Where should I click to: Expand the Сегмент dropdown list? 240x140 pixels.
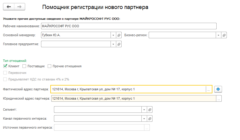(144, 110)
